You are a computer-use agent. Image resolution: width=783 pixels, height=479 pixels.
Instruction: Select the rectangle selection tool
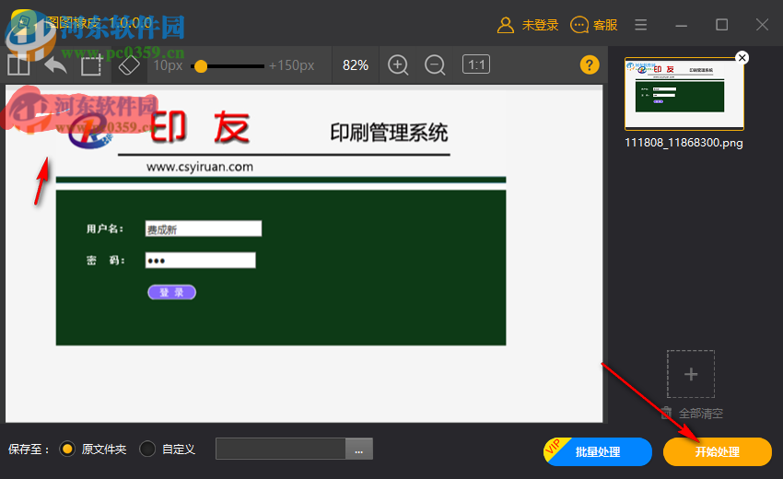tap(91, 64)
